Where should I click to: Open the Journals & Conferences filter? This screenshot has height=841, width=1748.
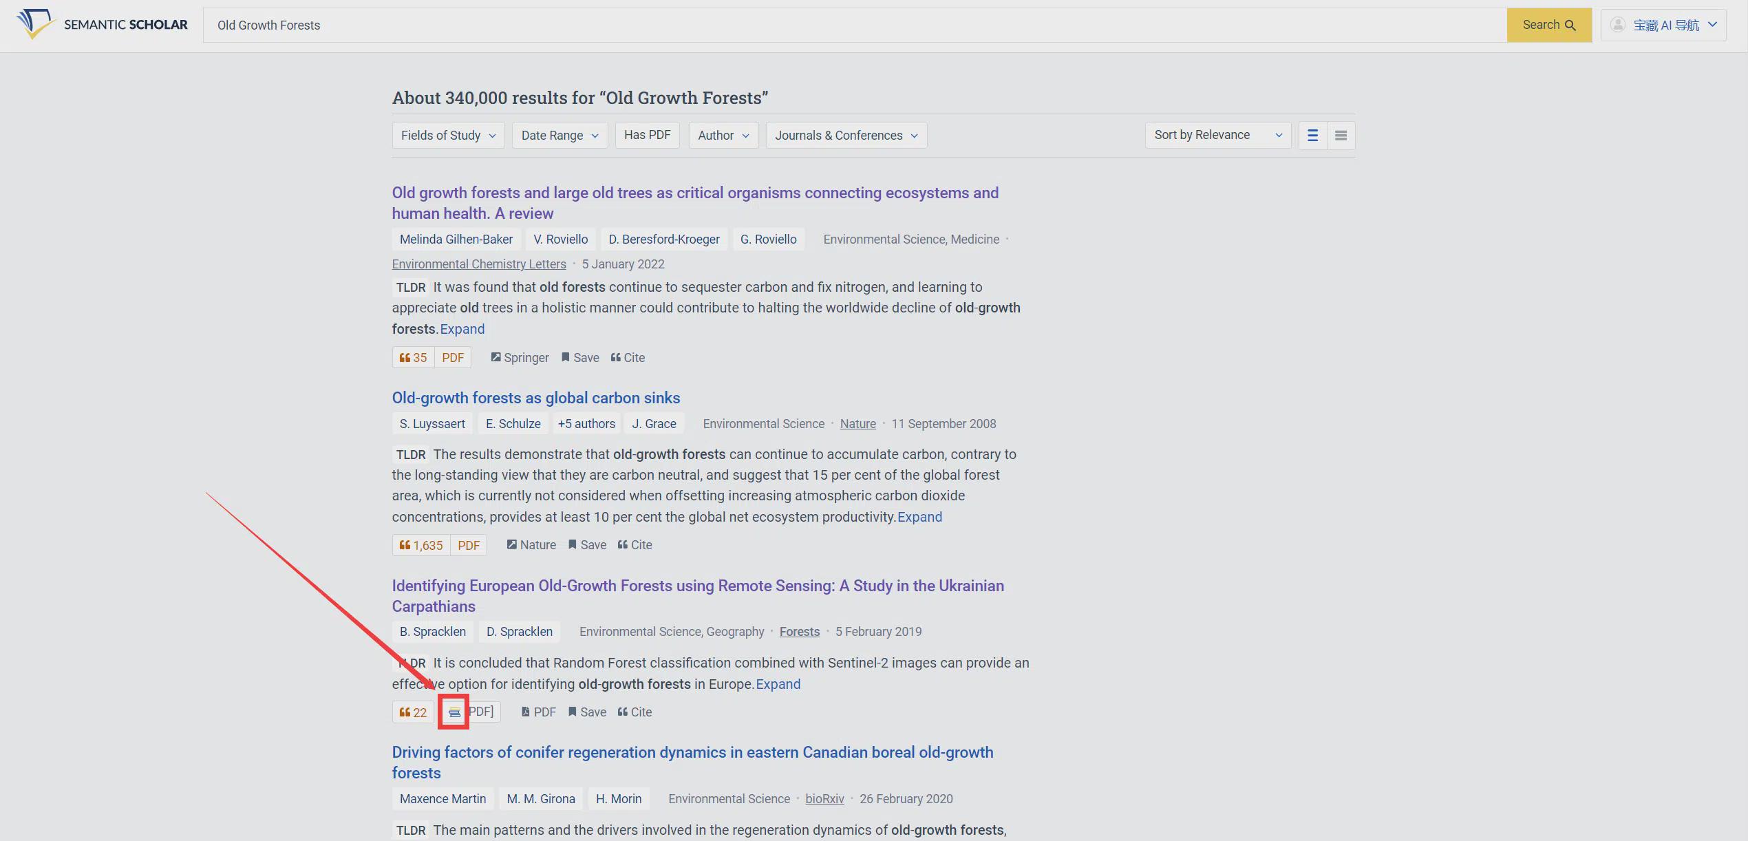(x=846, y=135)
